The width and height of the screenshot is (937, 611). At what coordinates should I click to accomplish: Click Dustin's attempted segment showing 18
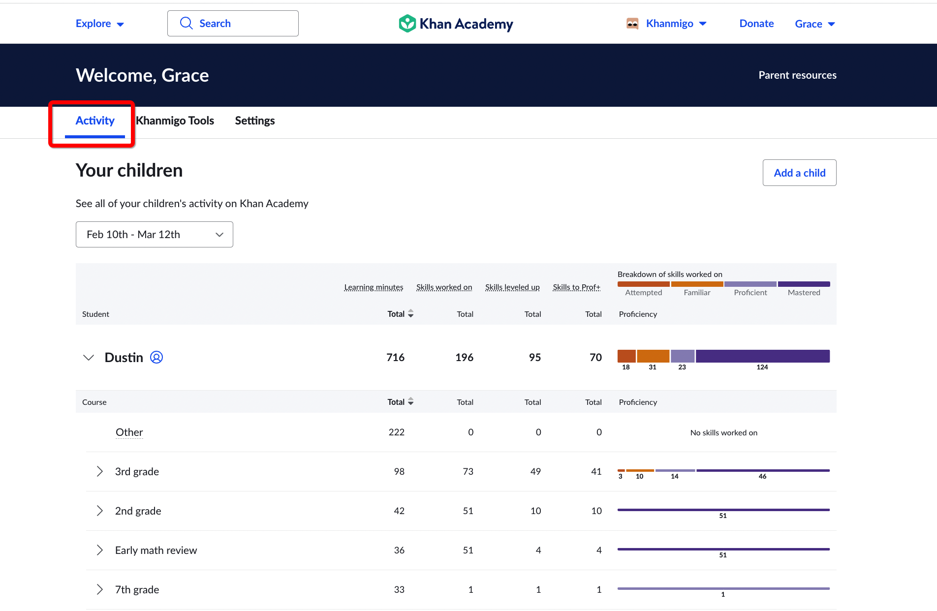626,356
